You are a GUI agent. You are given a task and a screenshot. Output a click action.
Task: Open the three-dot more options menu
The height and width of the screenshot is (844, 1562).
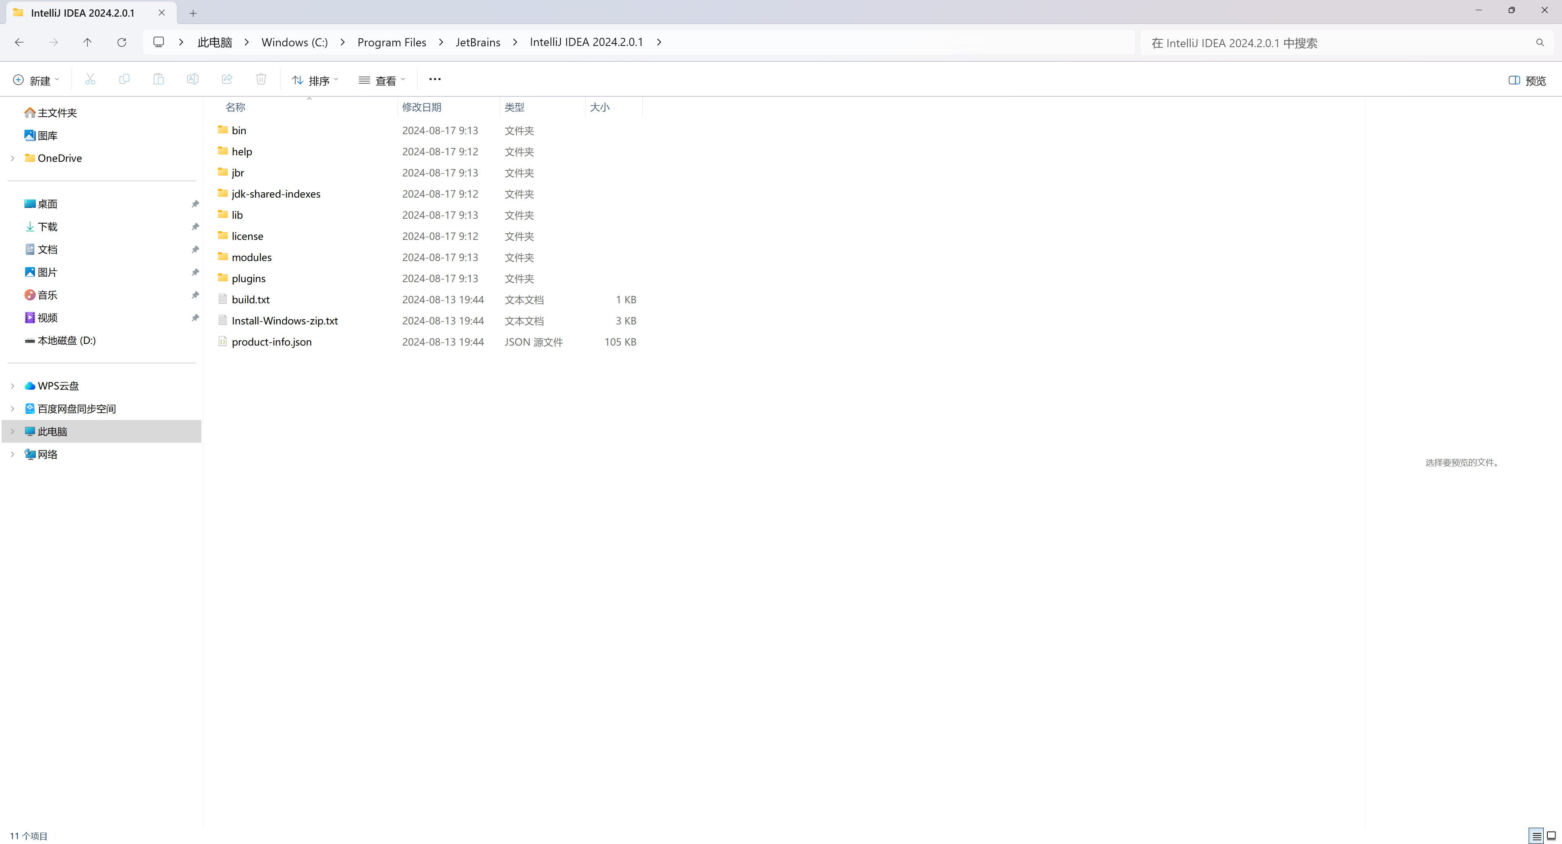click(x=435, y=79)
